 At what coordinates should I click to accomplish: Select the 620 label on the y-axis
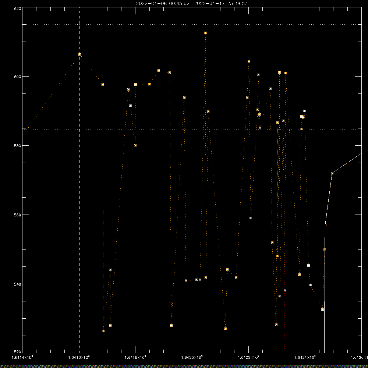pos(18,8)
